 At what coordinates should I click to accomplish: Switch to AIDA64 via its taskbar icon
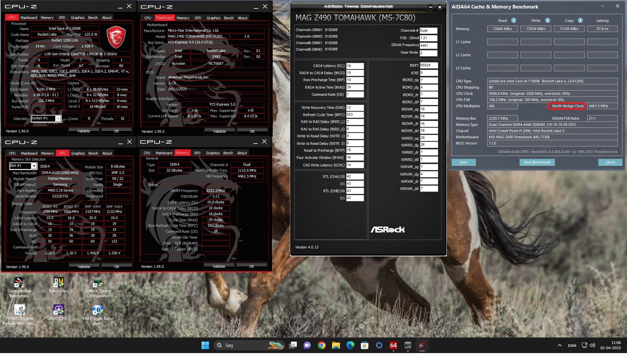(394, 345)
